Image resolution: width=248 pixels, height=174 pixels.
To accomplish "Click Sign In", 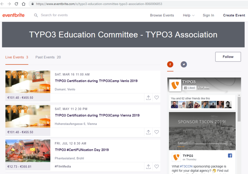I will 208,15.
